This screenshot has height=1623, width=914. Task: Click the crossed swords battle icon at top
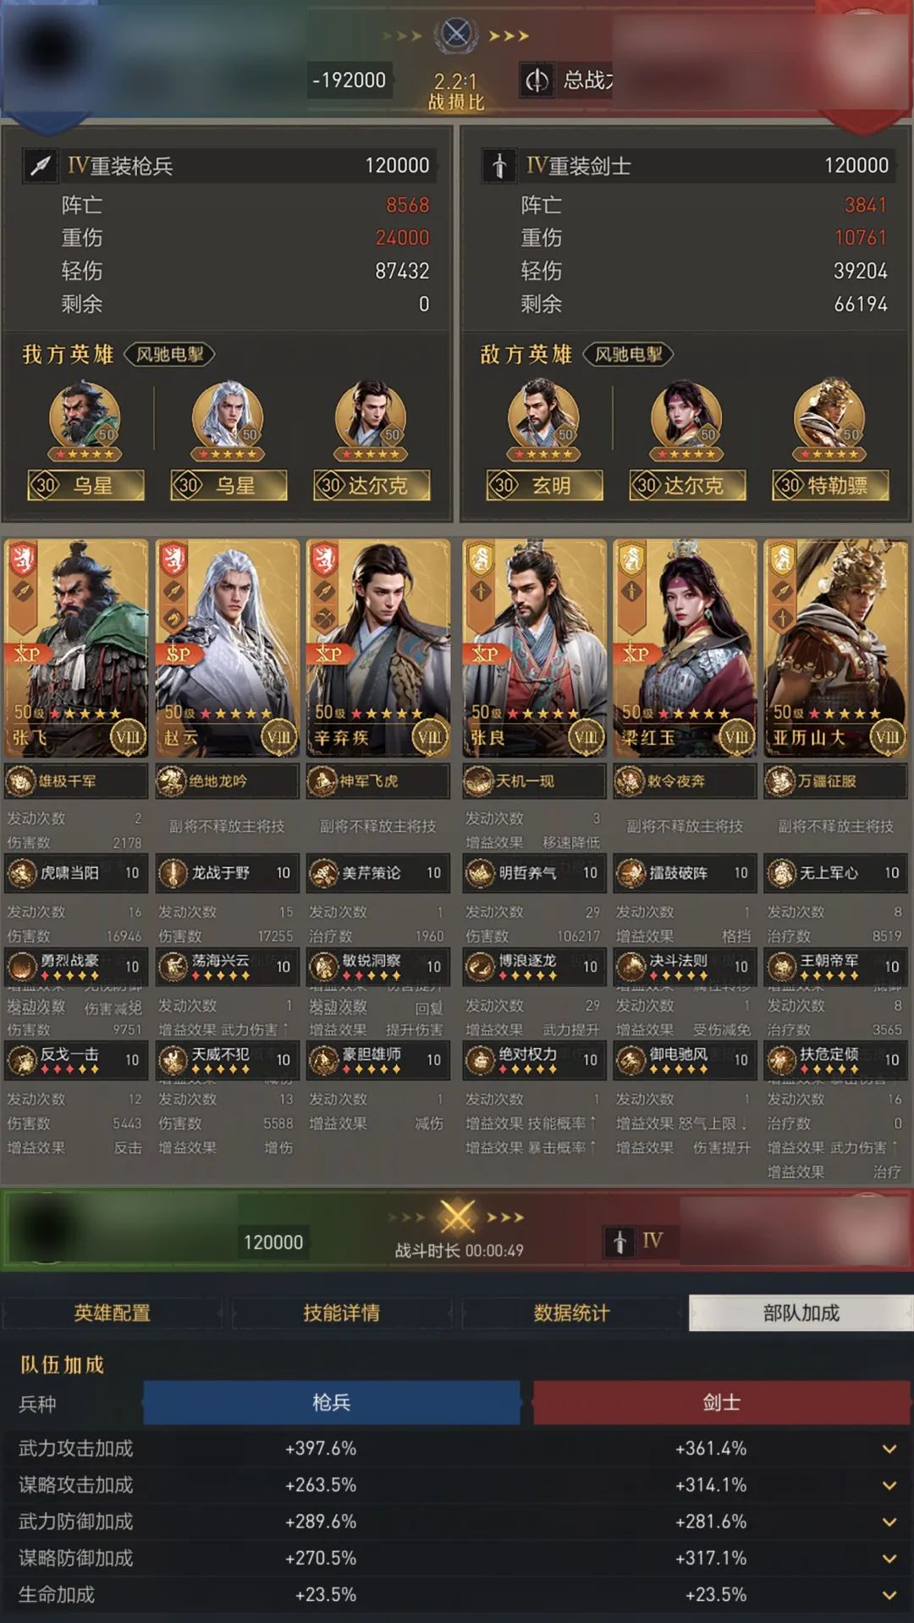tap(456, 34)
